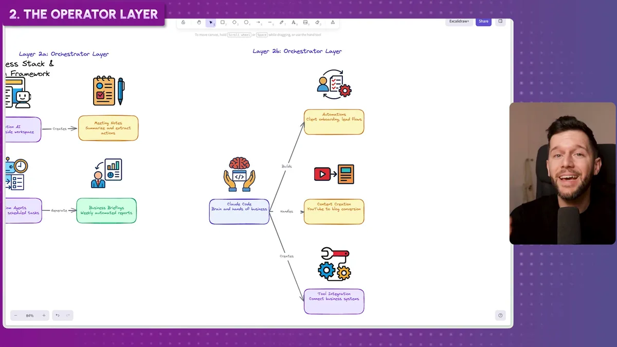Toggle the keep-tool-active lock
Image resolution: width=617 pixels, height=347 pixels.
pyautogui.click(x=184, y=22)
